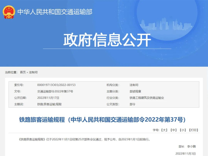This screenshot has height=156, width=208.
Task: Click keywords 铁路;旅客运输;规程
Action: point(49,104)
